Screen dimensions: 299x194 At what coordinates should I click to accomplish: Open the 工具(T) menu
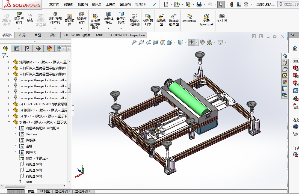(x=110, y=4)
